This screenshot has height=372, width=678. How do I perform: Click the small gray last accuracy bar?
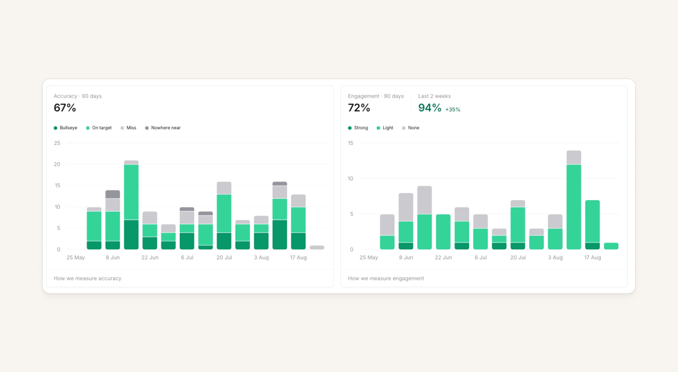pos(317,247)
